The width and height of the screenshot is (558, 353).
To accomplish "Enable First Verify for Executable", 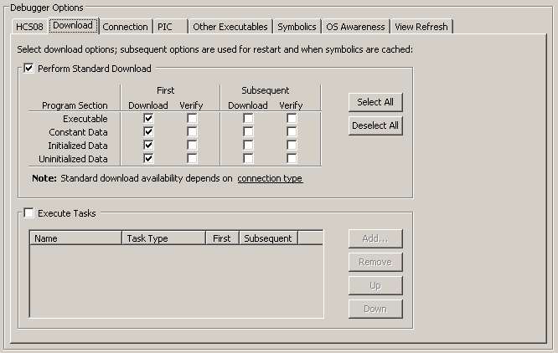I will click(192, 118).
